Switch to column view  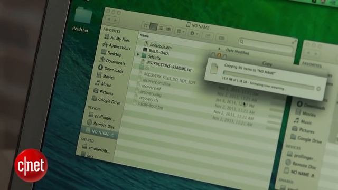[161, 28]
